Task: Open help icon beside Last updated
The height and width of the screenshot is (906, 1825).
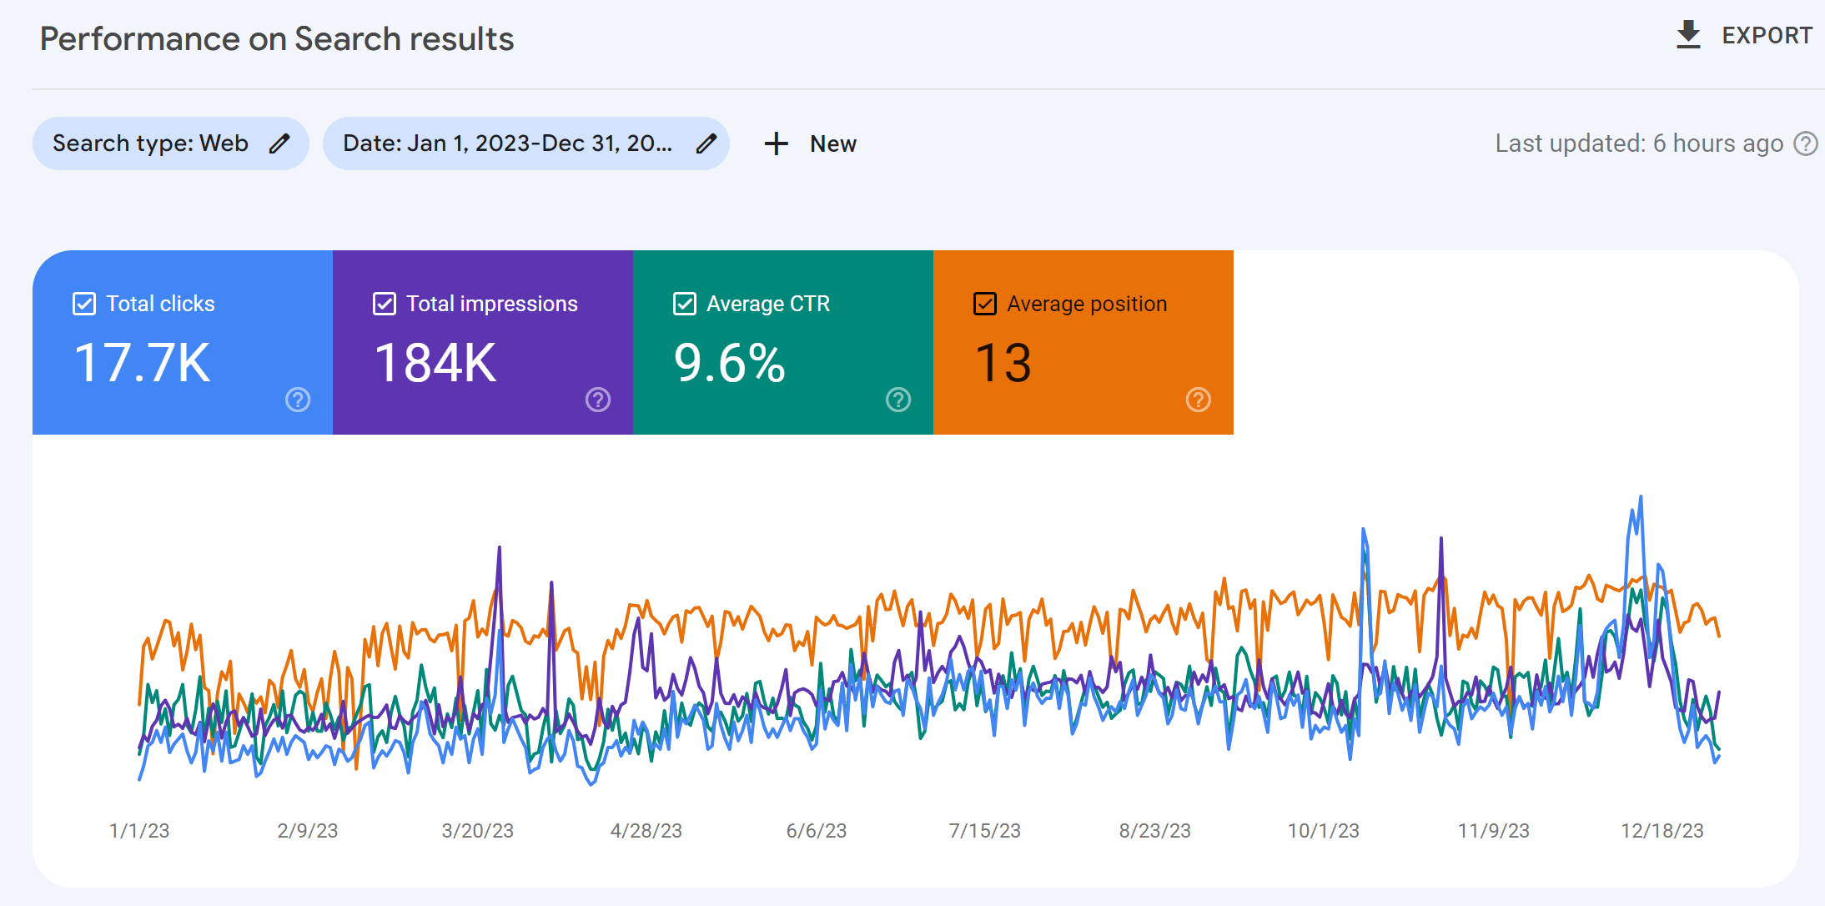Action: (1806, 143)
